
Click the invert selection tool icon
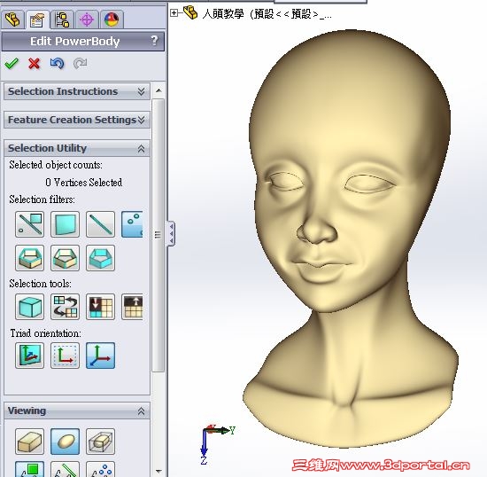click(65, 307)
